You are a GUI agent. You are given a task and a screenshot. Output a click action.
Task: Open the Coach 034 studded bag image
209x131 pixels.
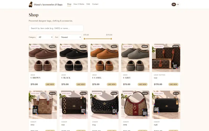[104, 105]
